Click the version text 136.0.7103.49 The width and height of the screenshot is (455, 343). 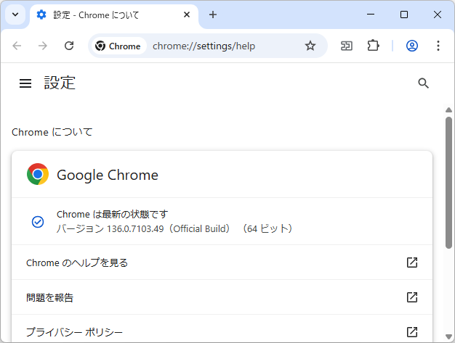pyautogui.click(x=135, y=229)
